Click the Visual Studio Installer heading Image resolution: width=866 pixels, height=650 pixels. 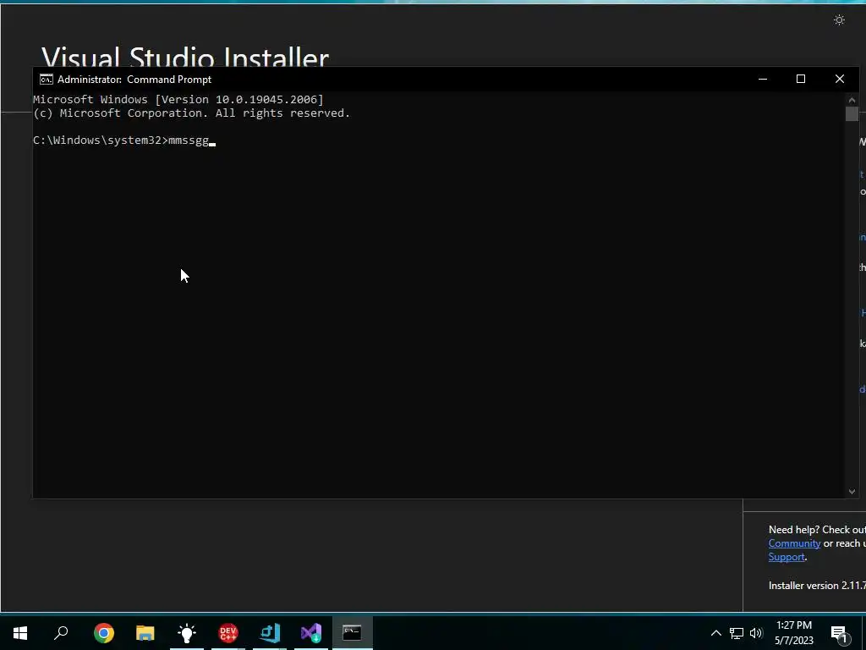point(185,58)
